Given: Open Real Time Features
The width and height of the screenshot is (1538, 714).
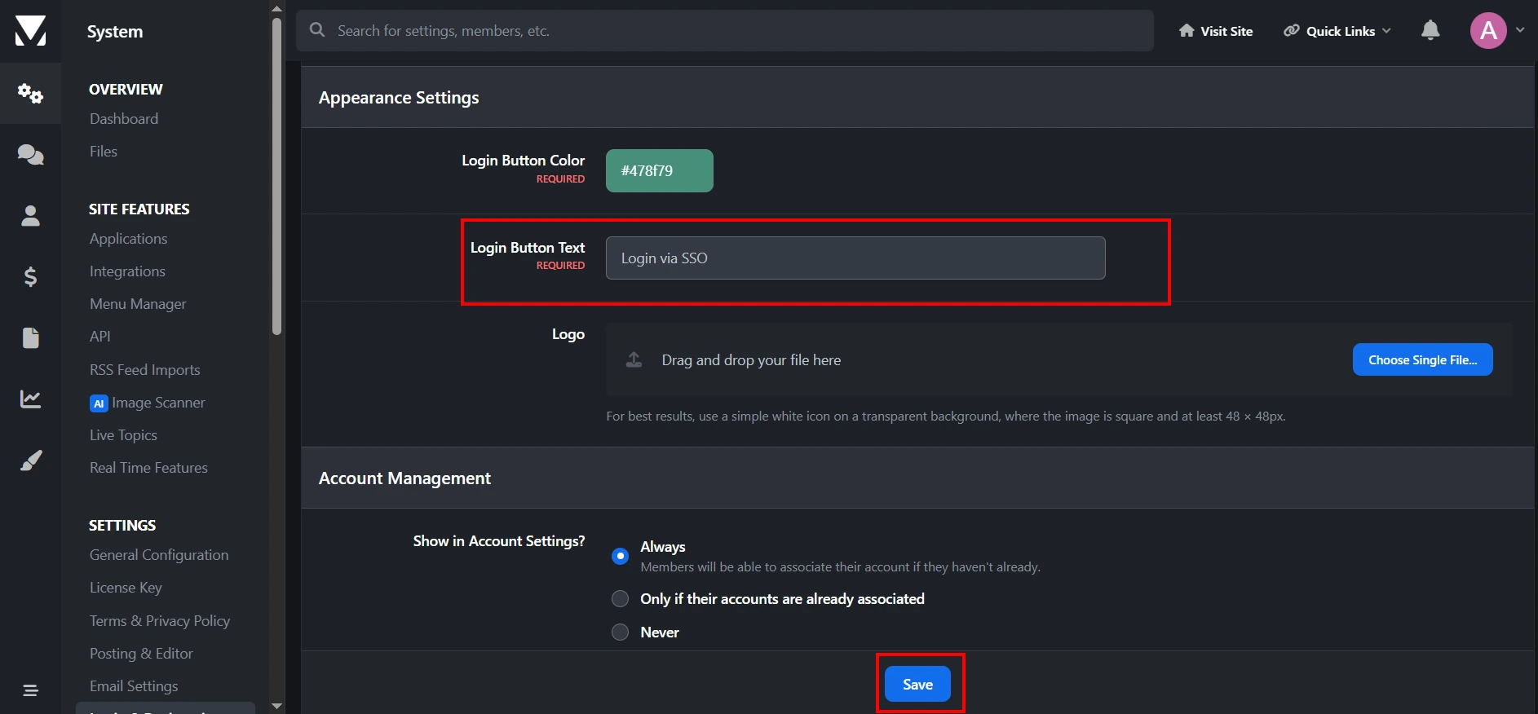Looking at the screenshot, I should (148, 468).
